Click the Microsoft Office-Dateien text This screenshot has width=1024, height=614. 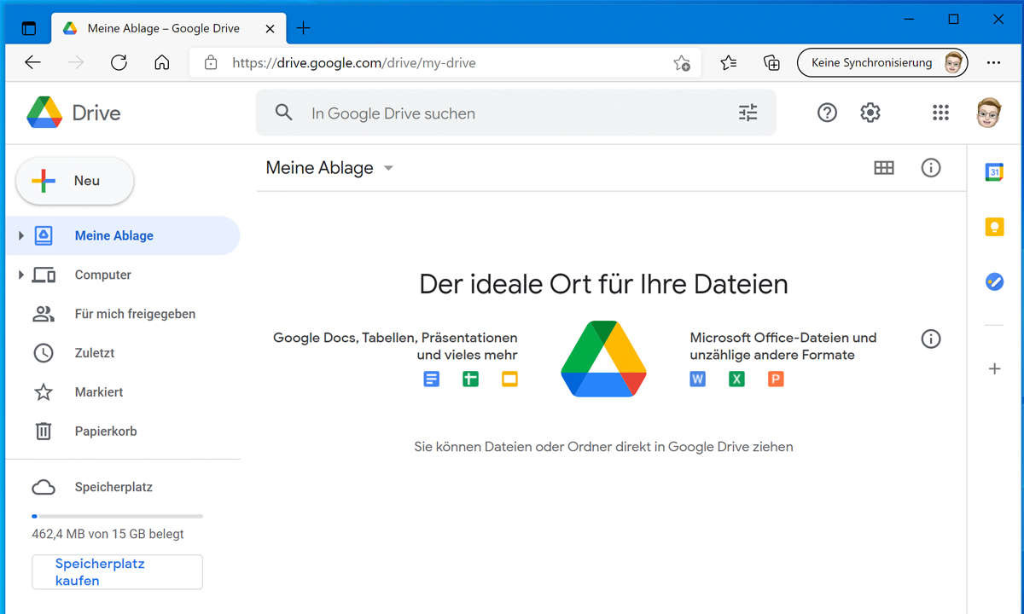coord(783,346)
